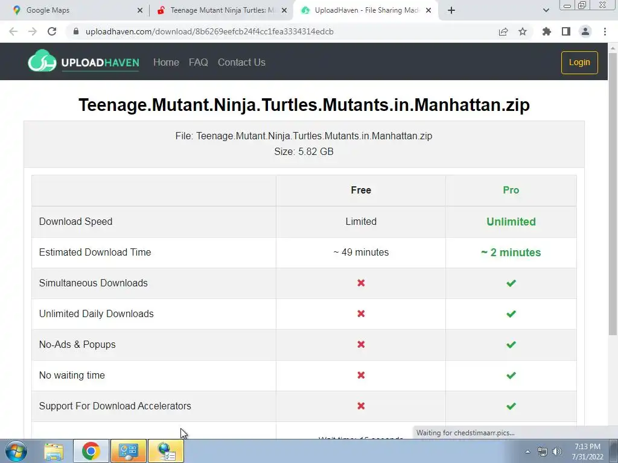The height and width of the screenshot is (463, 618).
Task: Bookmark this page with star icon
Action: 523,31
